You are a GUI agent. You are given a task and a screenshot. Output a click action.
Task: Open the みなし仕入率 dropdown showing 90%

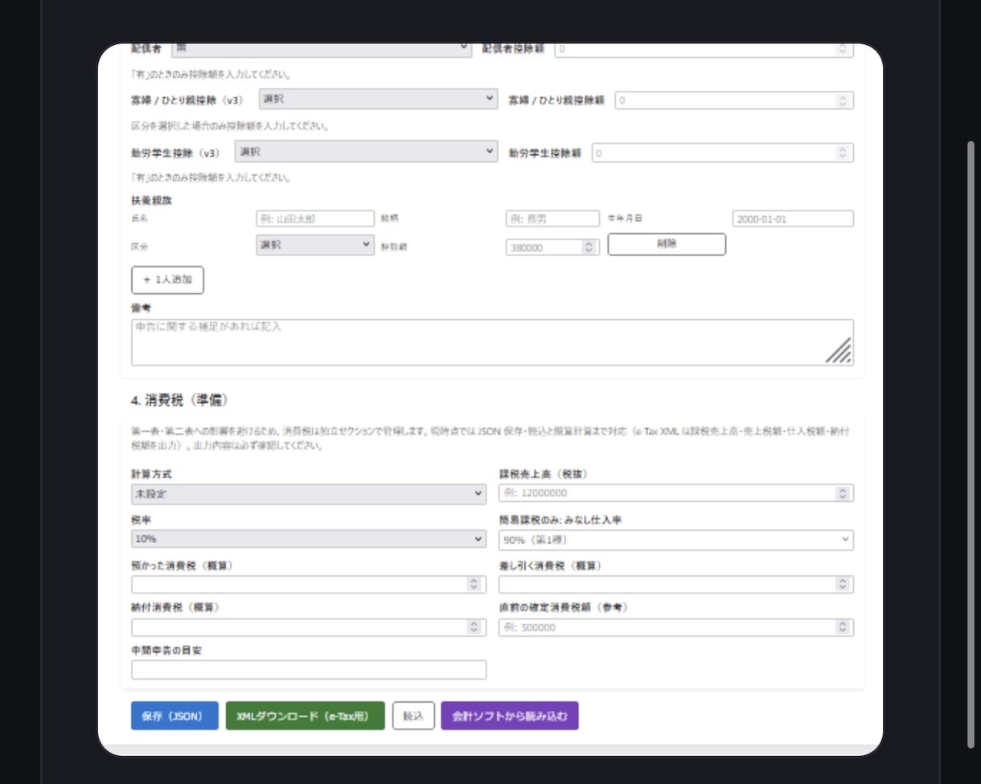pos(676,540)
